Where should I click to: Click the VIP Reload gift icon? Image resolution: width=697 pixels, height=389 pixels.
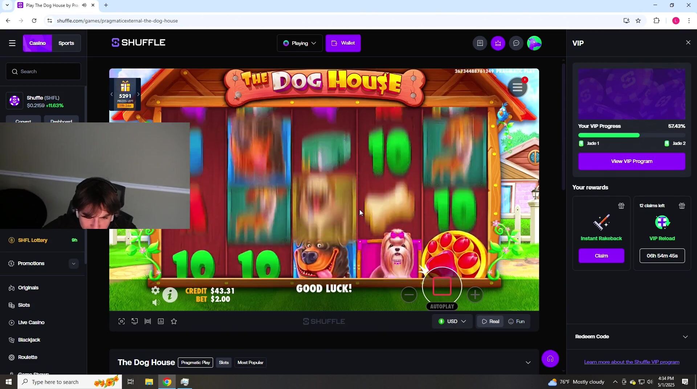pos(682,206)
